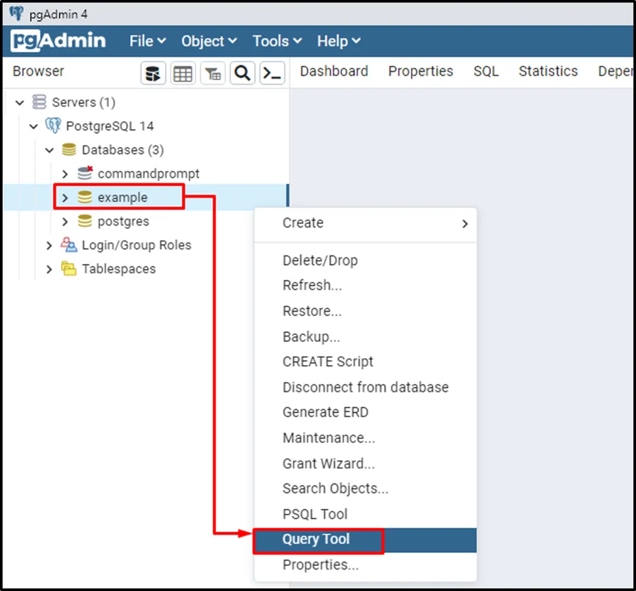This screenshot has height=591, width=636.
Task: Collapse the Databases (3) tree node
Action: click(x=49, y=150)
